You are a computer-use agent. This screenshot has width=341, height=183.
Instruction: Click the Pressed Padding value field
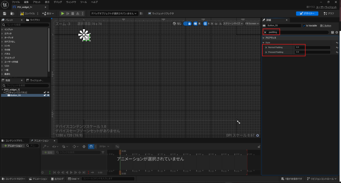(312, 52)
